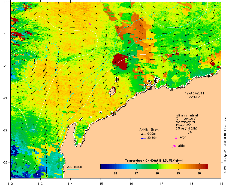Click the latitude axis label -19
The width and height of the screenshot is (229, 185).
tap(5, 34)
